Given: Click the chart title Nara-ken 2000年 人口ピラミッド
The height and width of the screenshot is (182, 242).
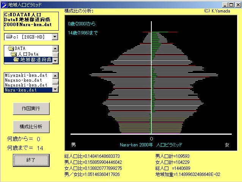Looking at the screenshot, I should 151,145.
